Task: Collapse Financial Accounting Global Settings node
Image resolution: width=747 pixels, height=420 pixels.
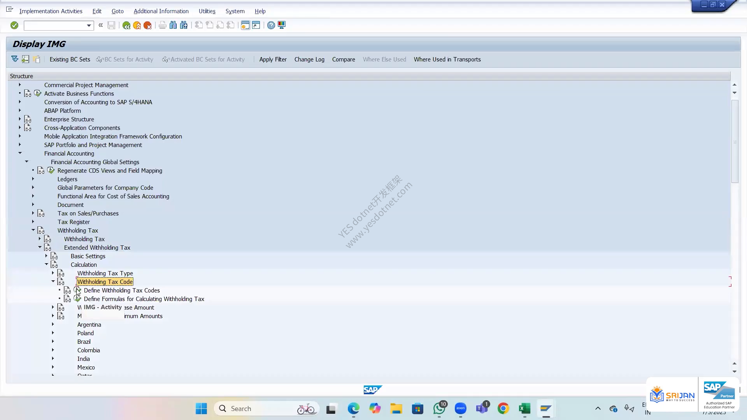Action: (26, 162)
